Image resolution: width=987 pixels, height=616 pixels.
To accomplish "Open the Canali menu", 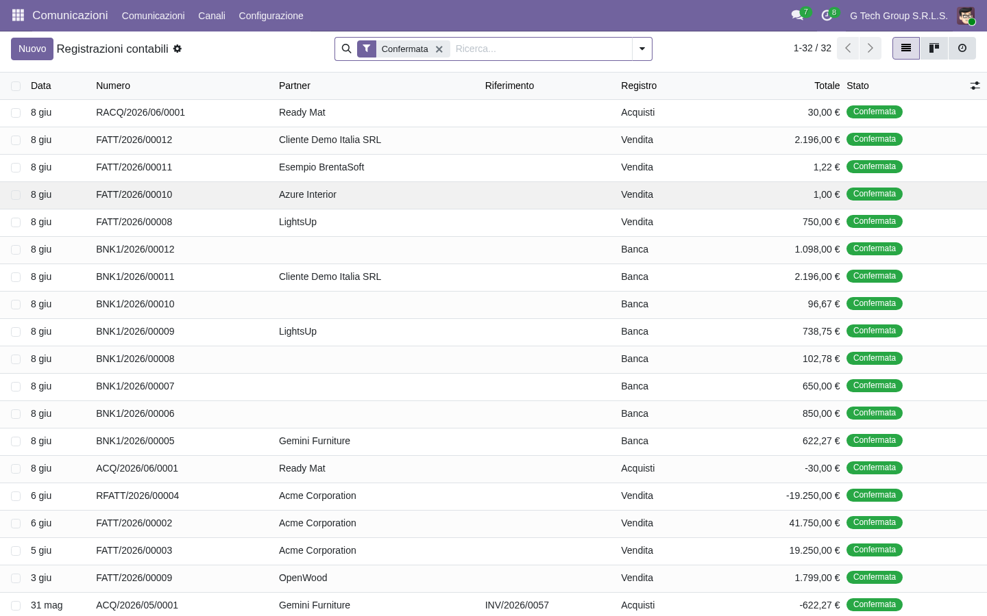I will [x=212, y=16].
